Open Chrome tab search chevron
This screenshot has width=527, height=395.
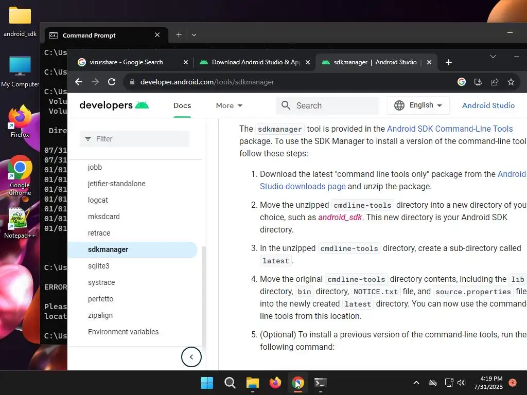click(493, 57)
